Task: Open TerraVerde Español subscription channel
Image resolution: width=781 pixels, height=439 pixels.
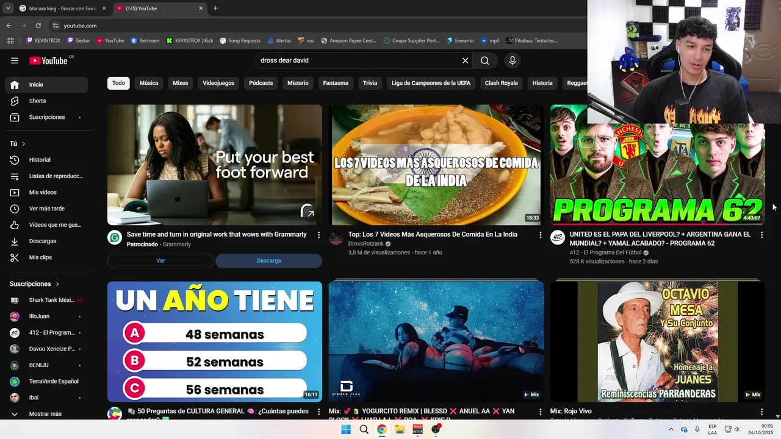Action: 46,382
